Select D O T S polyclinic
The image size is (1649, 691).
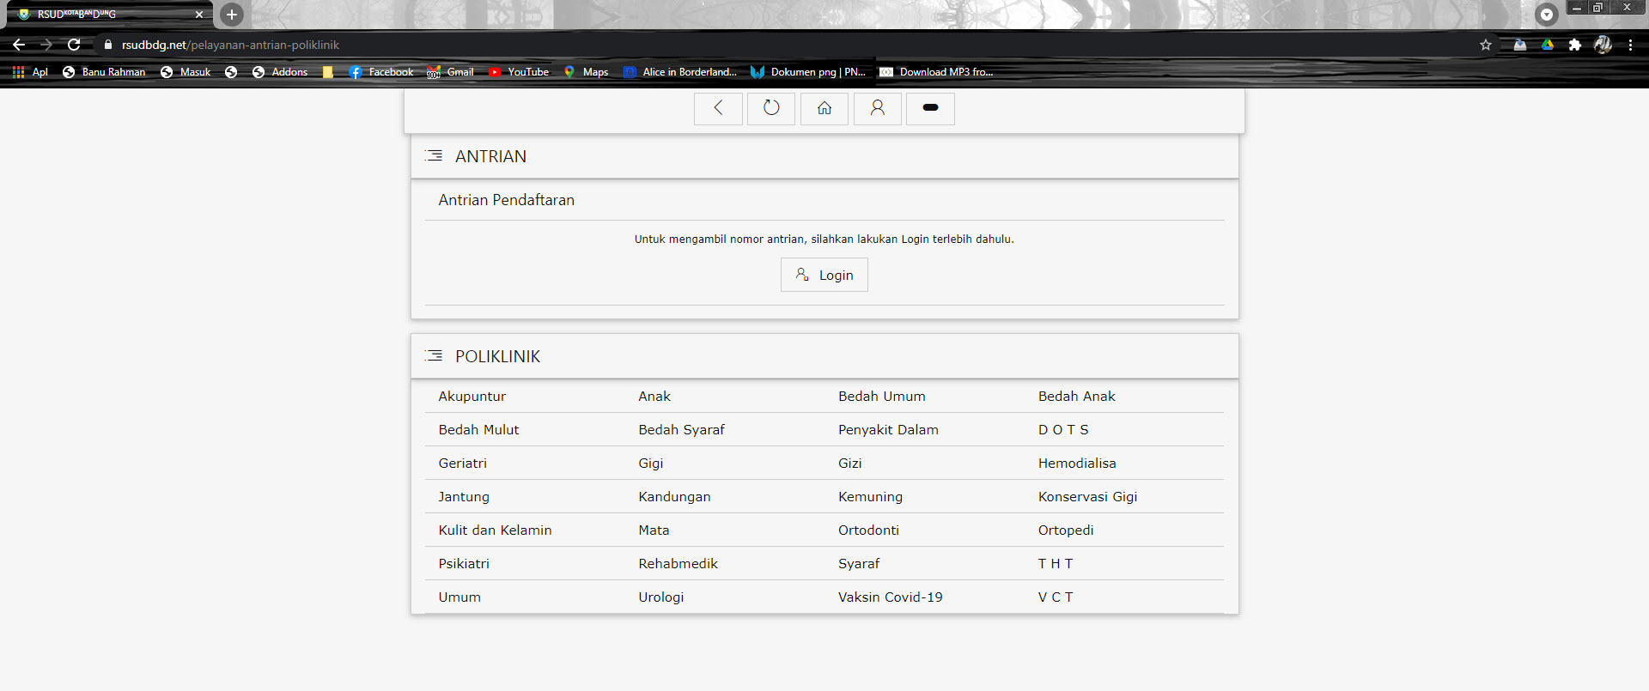[x=1063, y=430]
